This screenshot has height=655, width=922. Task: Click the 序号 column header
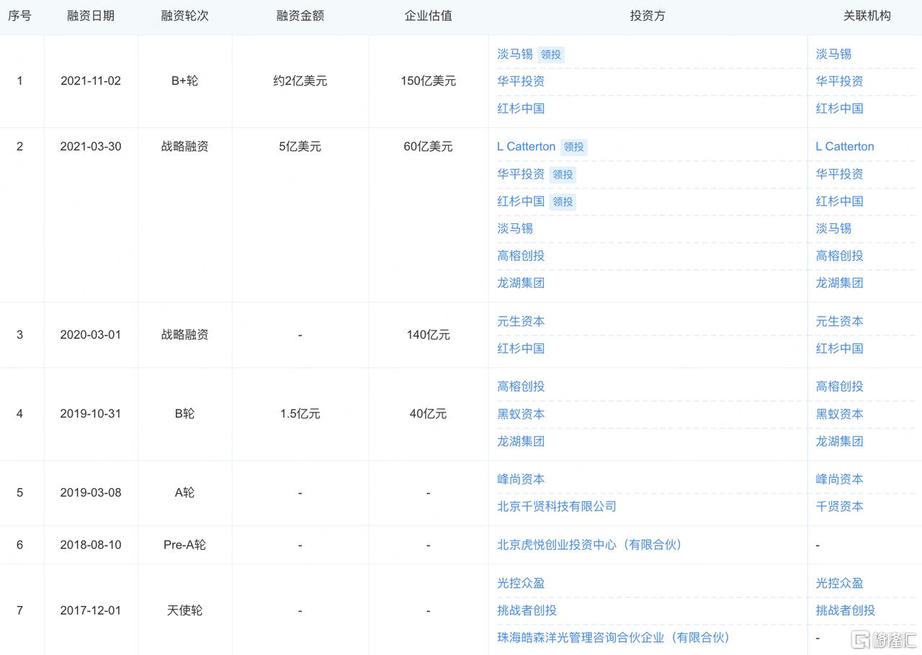[19, 16]
